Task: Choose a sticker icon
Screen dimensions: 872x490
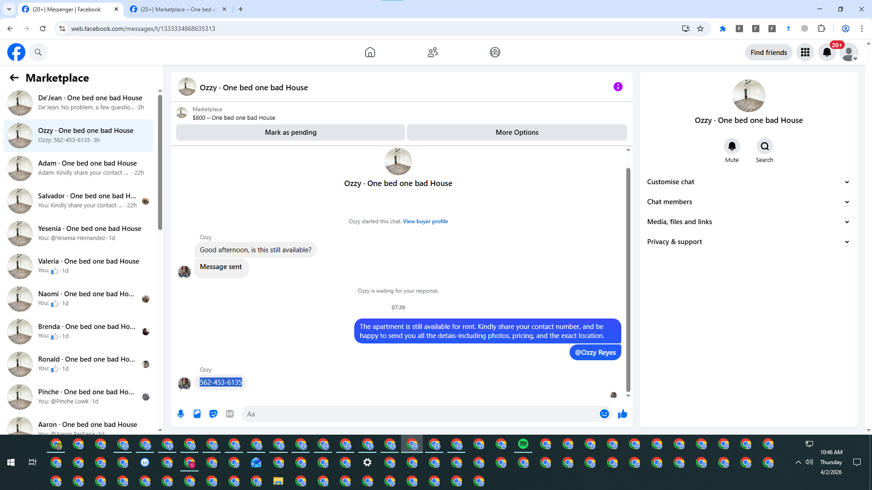Action: tap(213, 414)
